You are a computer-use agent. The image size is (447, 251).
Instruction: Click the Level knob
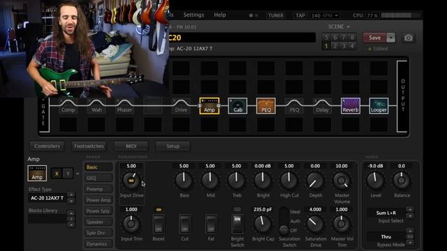tap(375, 181)
